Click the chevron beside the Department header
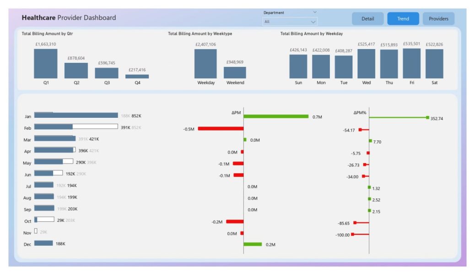 click(315, 12)
